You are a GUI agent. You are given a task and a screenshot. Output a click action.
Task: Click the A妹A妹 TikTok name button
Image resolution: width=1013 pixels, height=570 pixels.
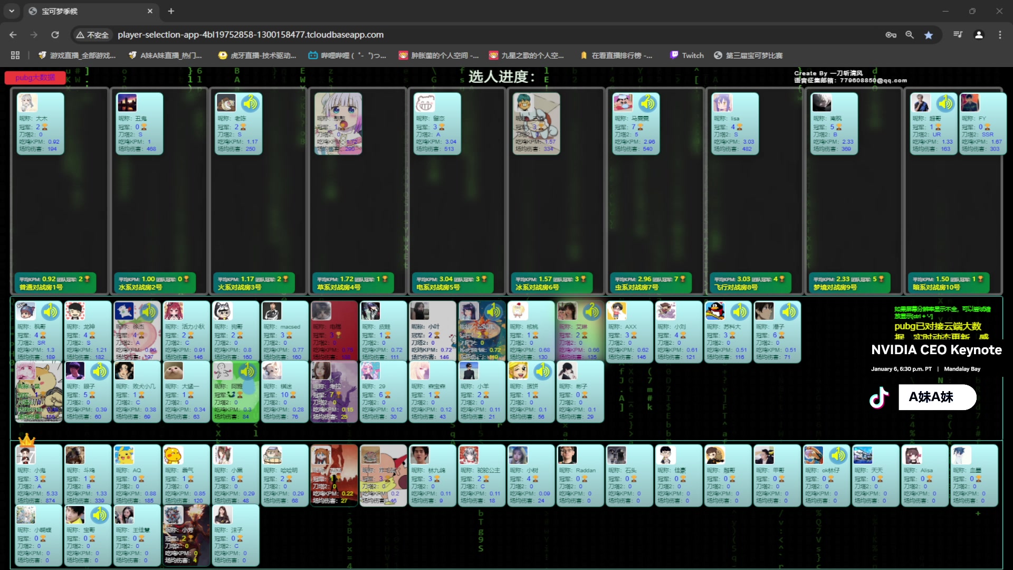[937, 397]
